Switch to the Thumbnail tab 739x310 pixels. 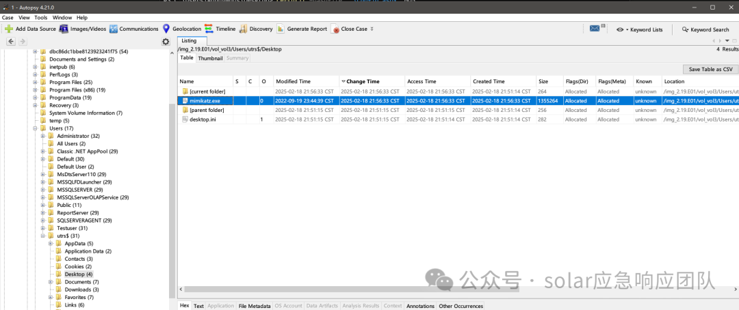210,58
